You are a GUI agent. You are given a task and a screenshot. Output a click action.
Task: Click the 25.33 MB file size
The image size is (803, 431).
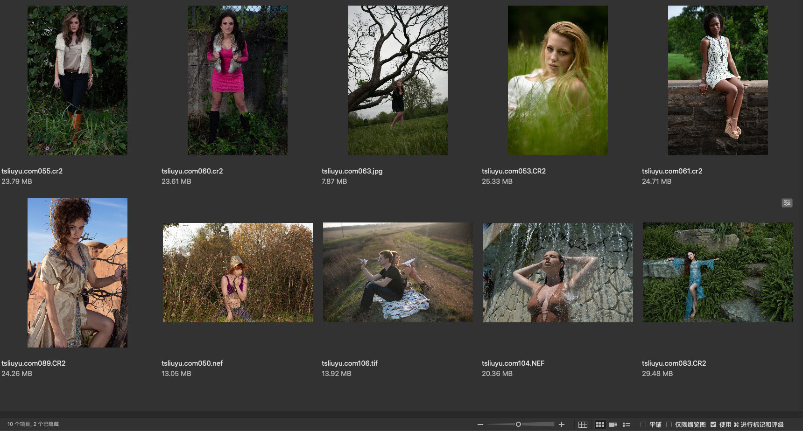click(x=497, y=181)
